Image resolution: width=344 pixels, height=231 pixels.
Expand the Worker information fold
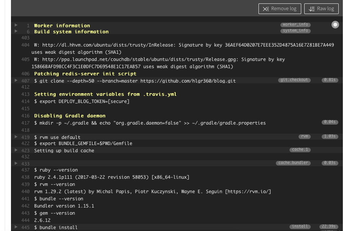coord(16,25)
